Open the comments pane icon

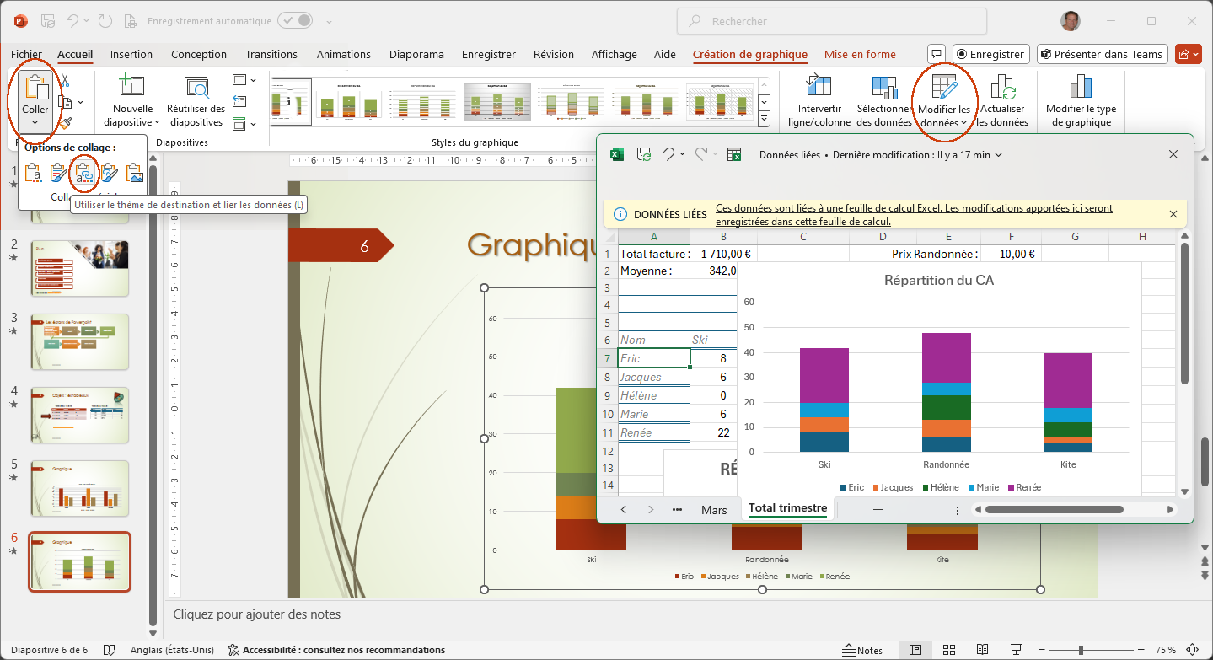coord(936,54)
